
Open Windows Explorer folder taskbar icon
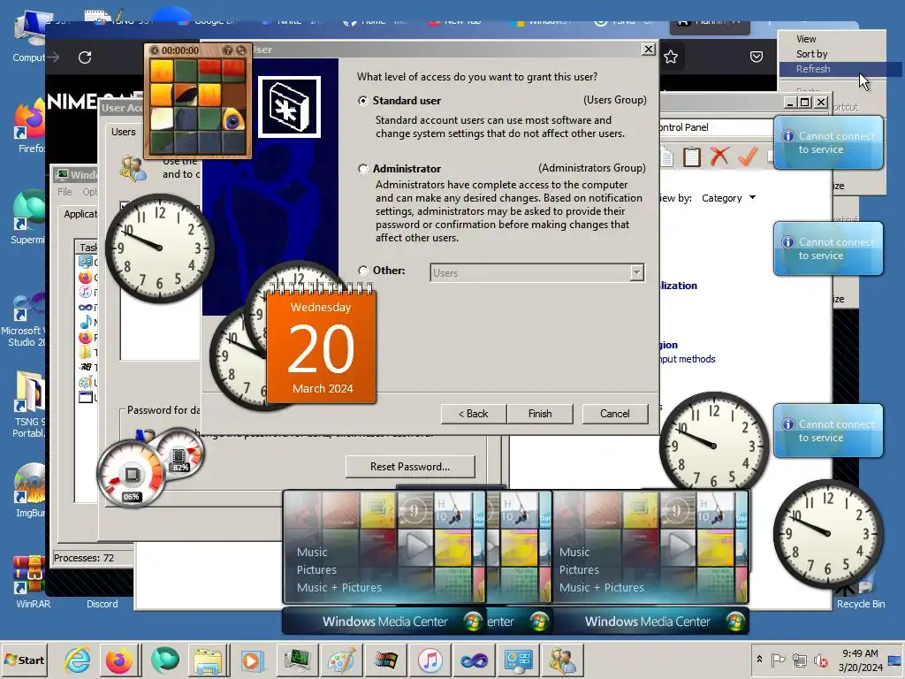tap(208, 660)
